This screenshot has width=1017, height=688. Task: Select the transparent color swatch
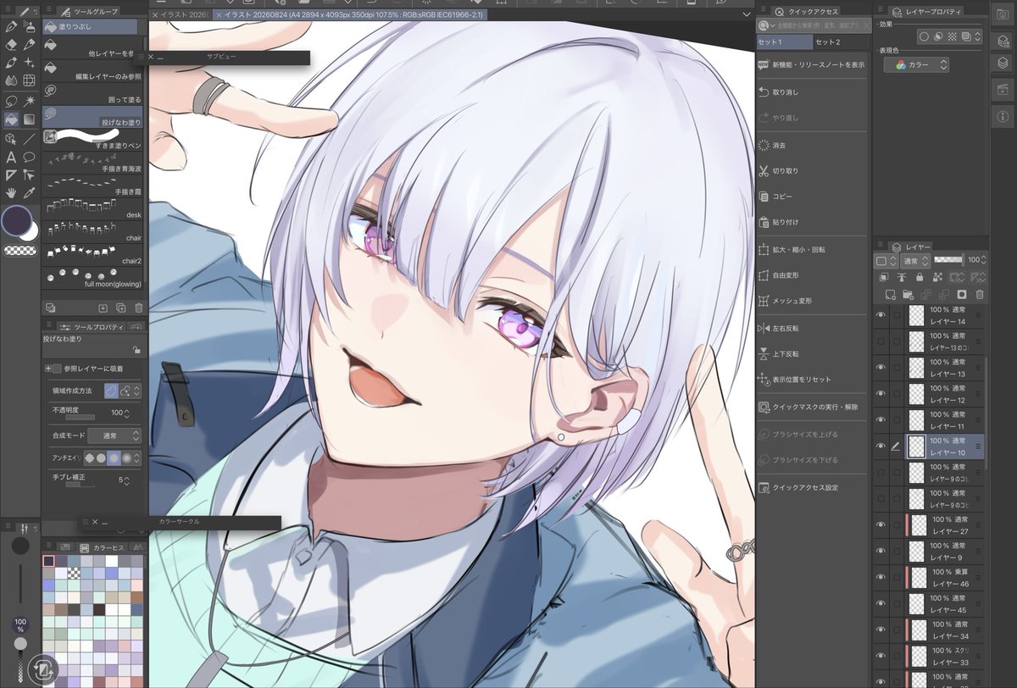(x=19, y=250)
